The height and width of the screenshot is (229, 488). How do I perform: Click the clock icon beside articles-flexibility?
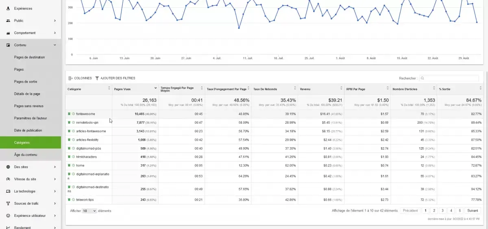coord(73,140)
